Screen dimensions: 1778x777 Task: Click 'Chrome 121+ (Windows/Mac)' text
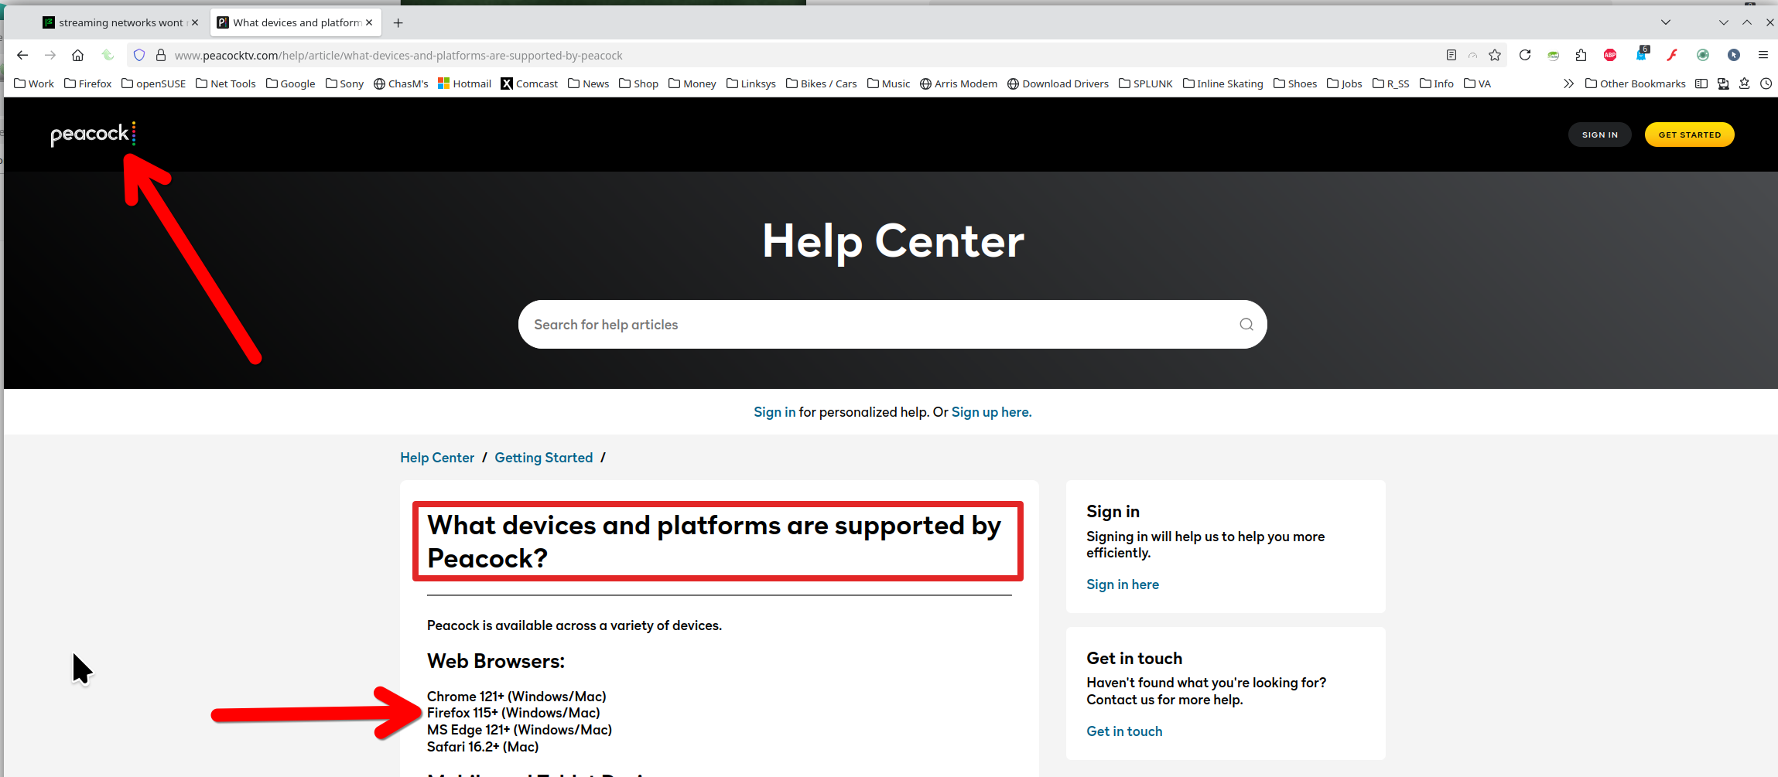click(x=516, y=697)
